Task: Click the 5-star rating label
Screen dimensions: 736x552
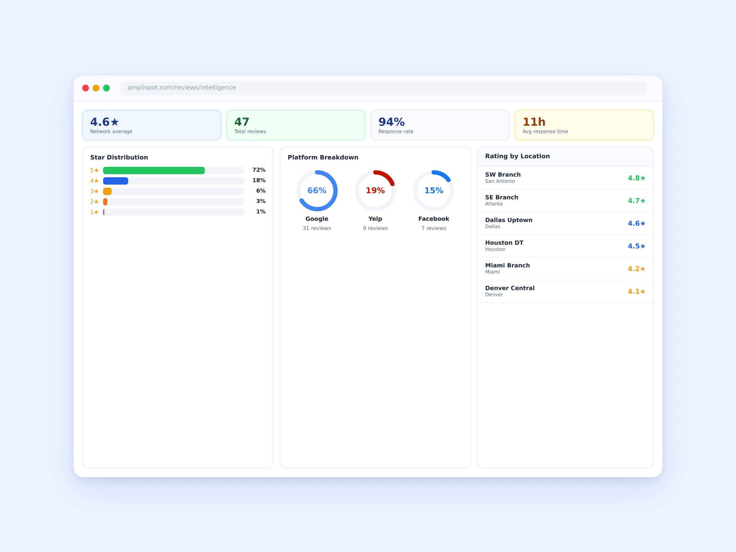Action: tap(94, 171)
